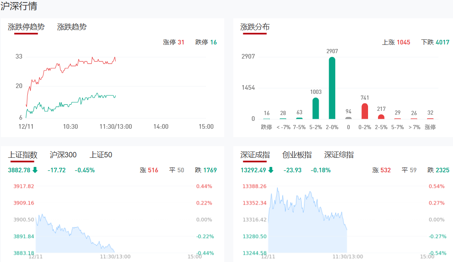Viewport: 453px width, 262px height.
Task: Click the 涨停 31 count label
Action: pyautogui.click(x=174, y=42)
